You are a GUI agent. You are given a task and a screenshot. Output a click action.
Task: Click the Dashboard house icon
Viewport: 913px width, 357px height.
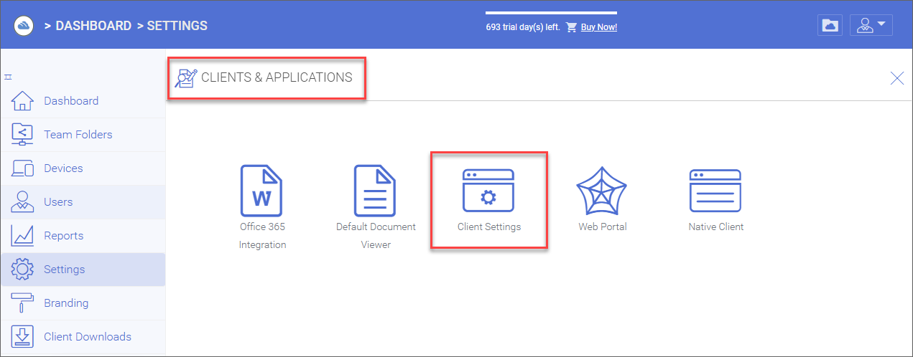click(23, 100)
